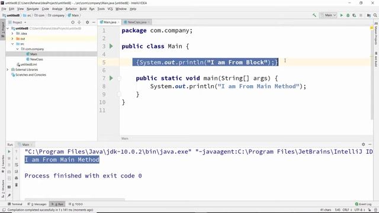Run Main with coverage icon in the toolbar

click(354, 15)
